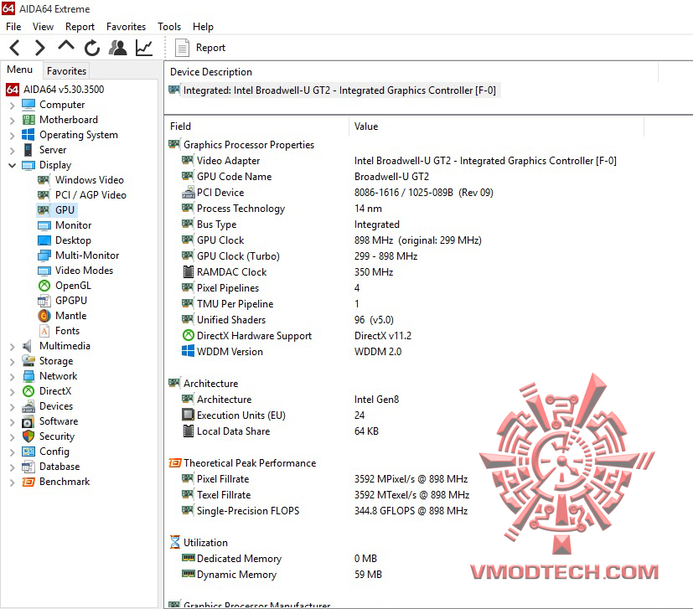Click the Benchmark icon in tree
Viewport: 693px width, 609px height.
tap(28, 482)
